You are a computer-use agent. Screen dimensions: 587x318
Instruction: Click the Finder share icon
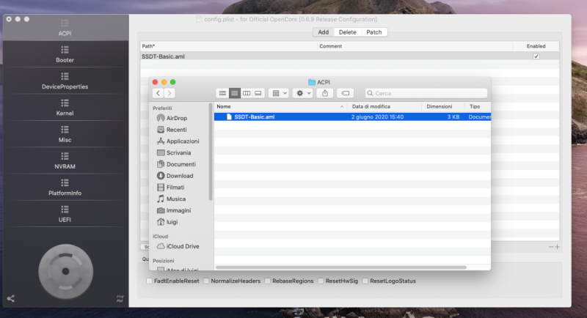(x=325, y=93)
